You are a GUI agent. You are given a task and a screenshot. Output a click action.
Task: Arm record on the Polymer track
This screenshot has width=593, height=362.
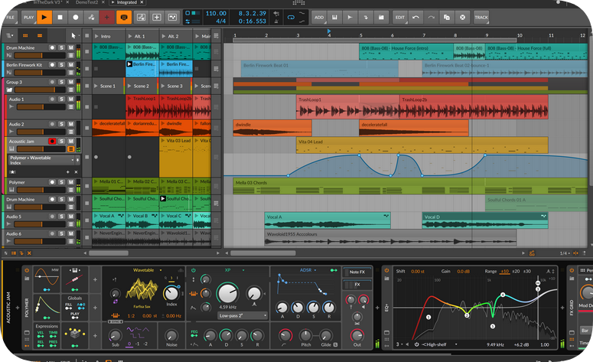pyautogui.click(x=52, y=182)
